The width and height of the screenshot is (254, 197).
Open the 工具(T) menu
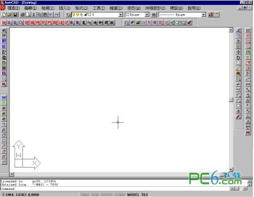pos(99,8)
